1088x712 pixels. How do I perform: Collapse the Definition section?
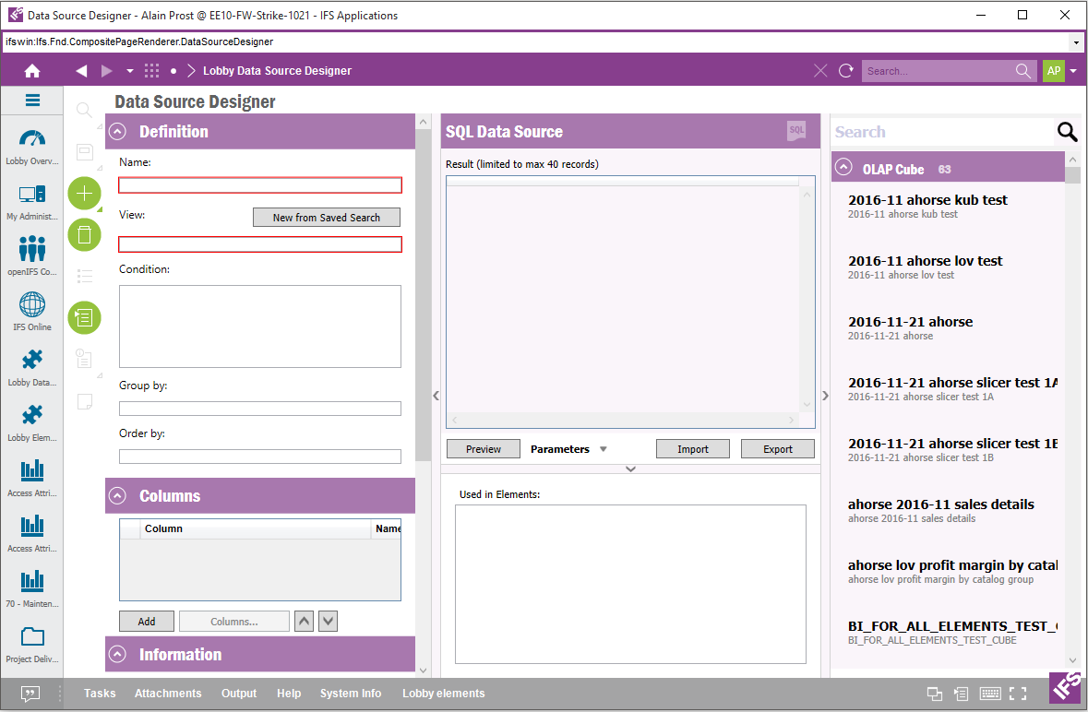pos(117,132)
